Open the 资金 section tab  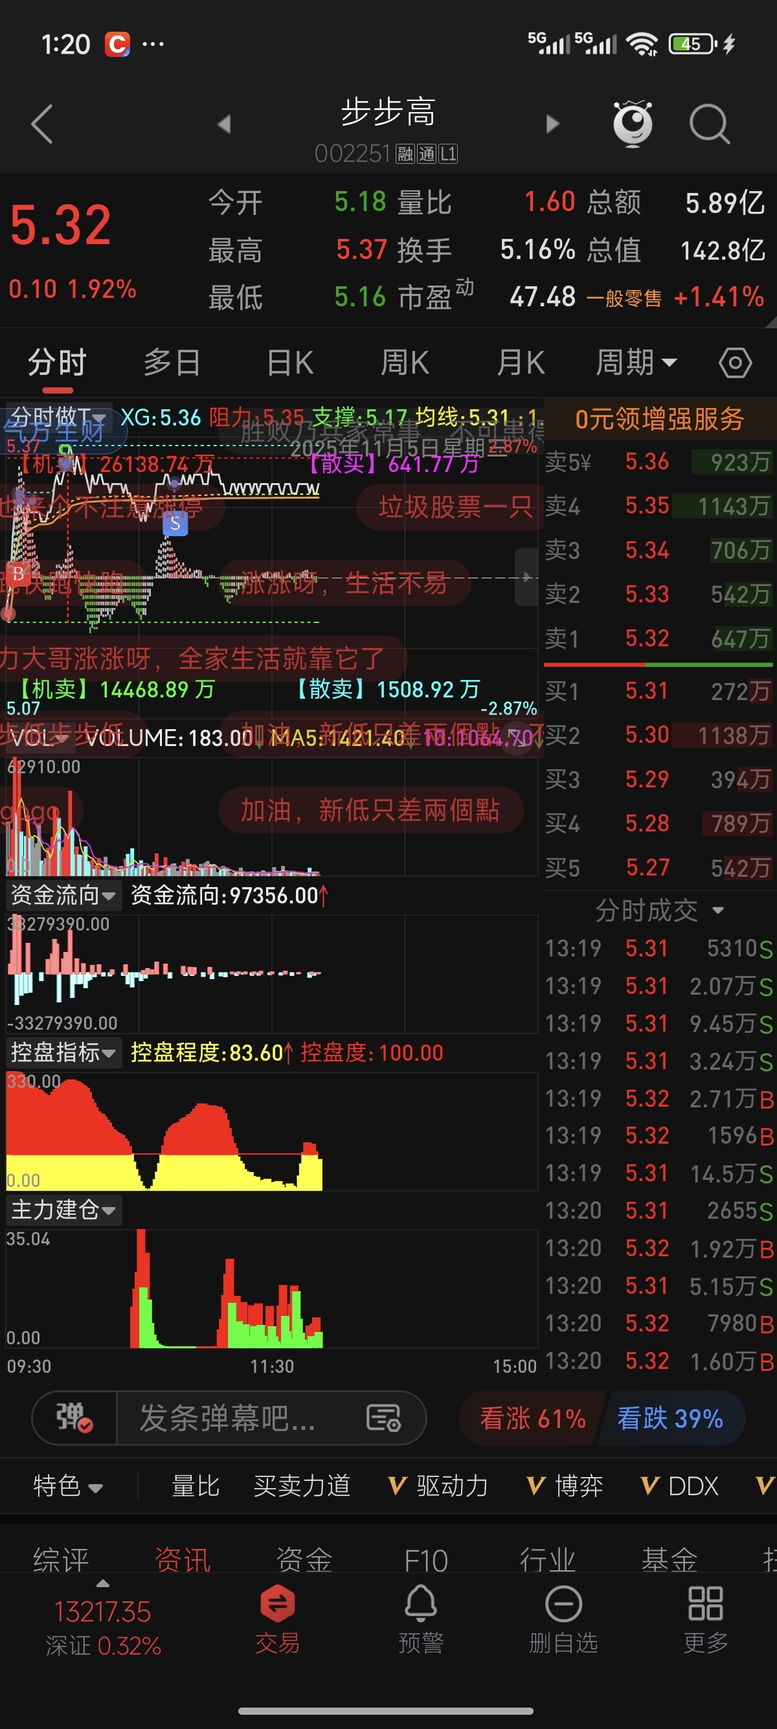tap(304, 1559)
